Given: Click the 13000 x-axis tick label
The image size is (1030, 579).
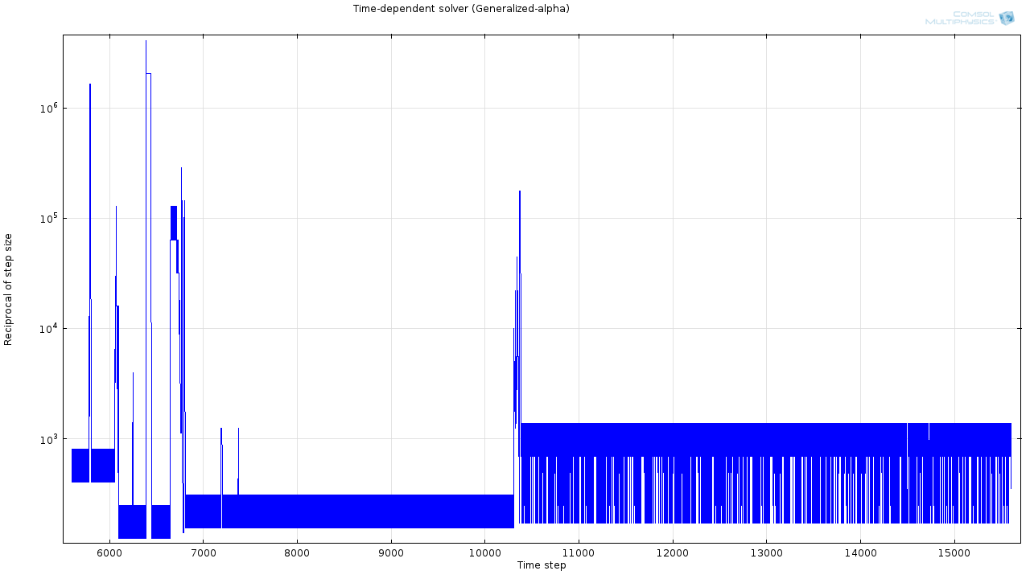Looking at the screenshot, I should click(x=766, y=553).
